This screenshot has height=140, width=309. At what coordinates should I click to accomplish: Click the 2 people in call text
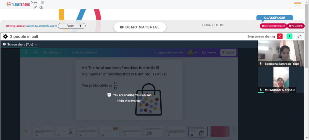(x=24, y=37)
